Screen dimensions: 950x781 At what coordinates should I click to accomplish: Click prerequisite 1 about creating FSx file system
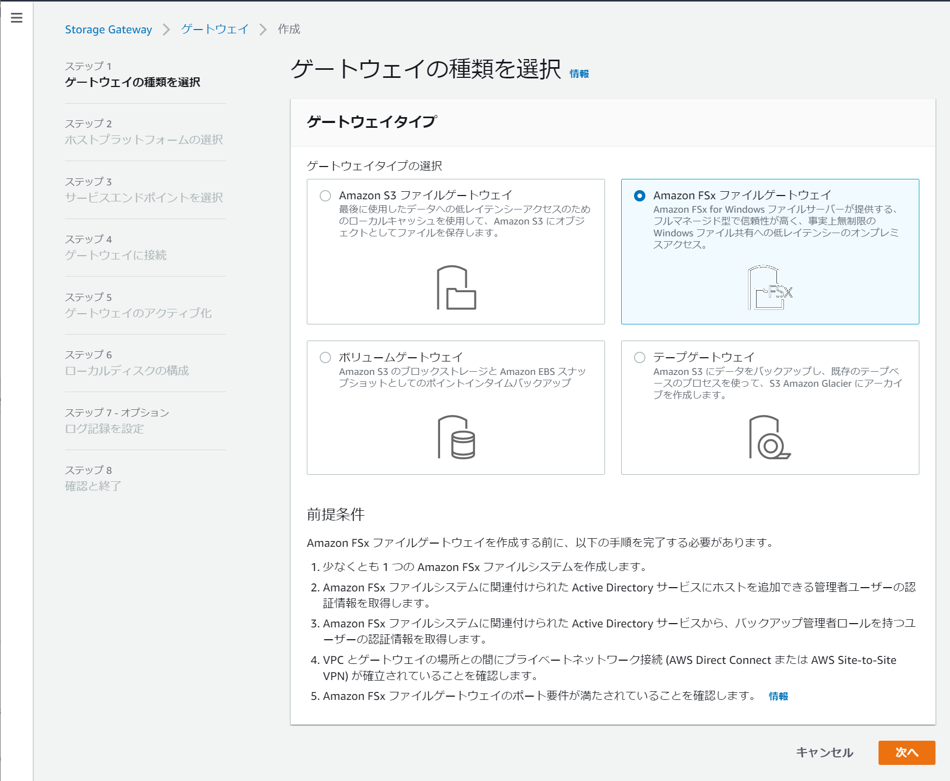485,567
